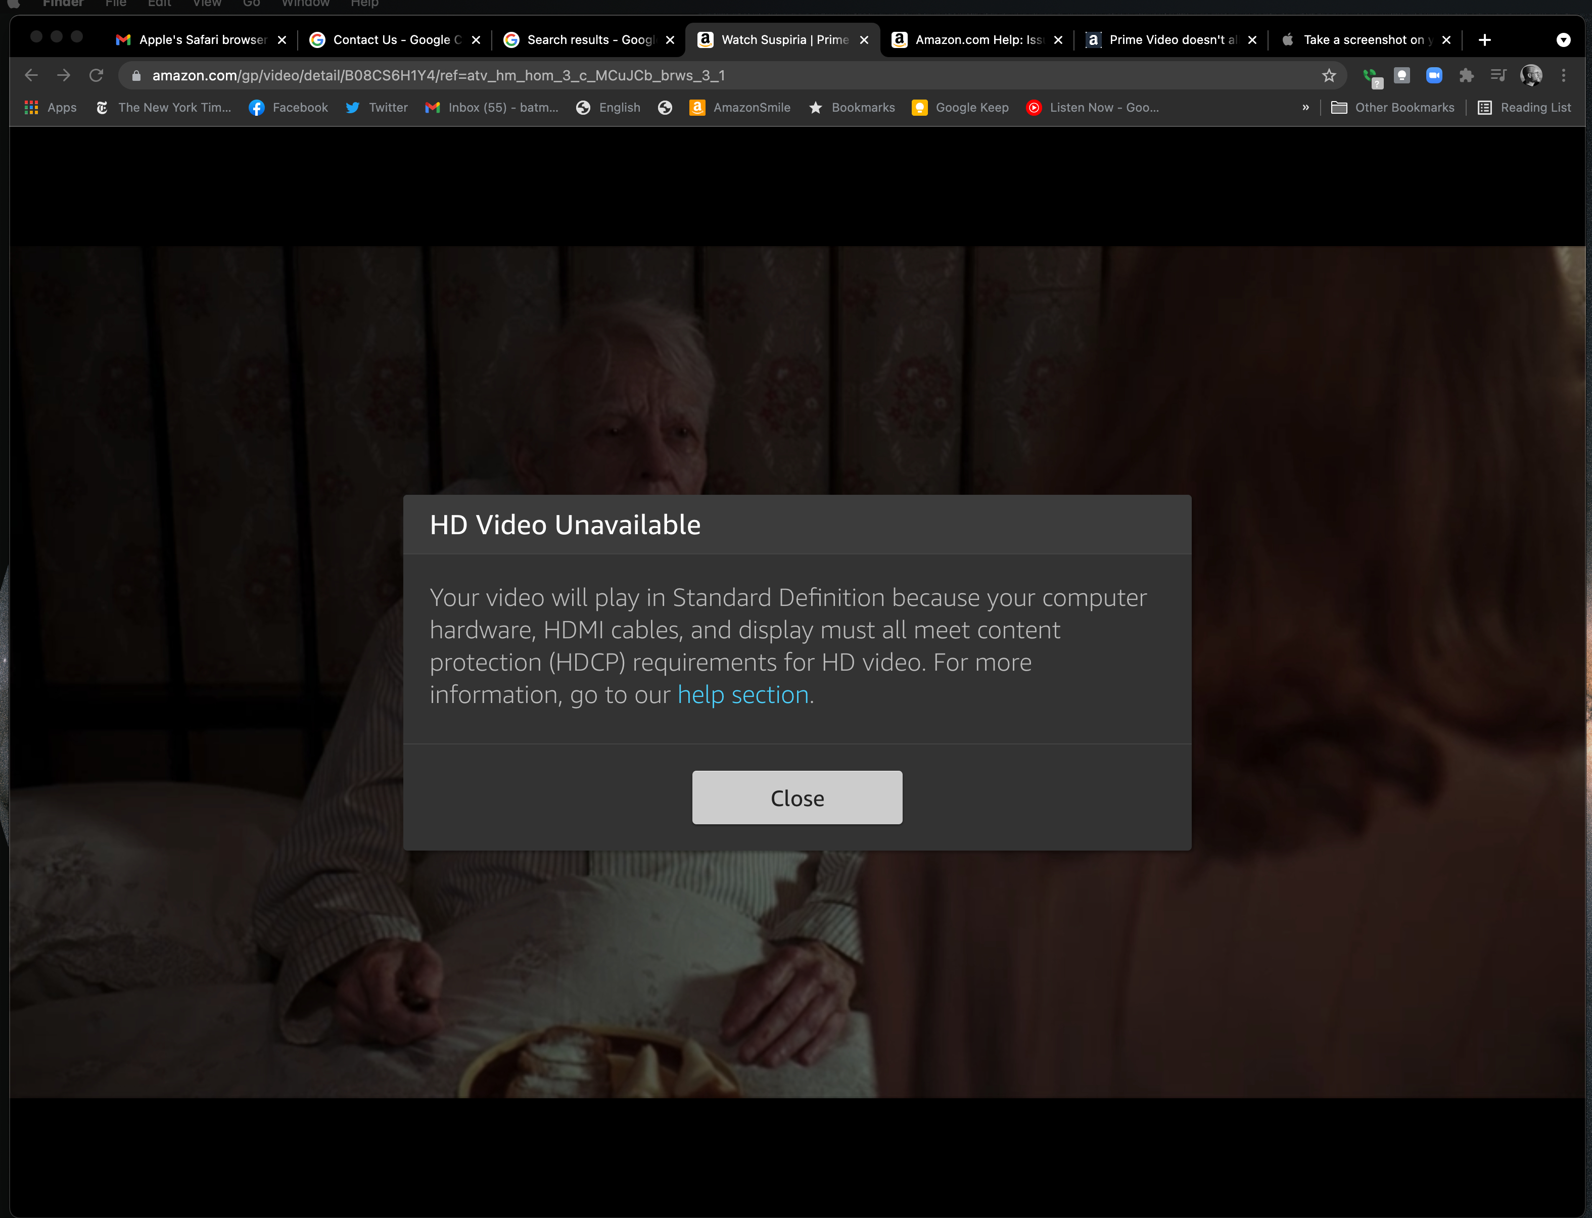Open the Listen Now bookmark

[1093, 107]
